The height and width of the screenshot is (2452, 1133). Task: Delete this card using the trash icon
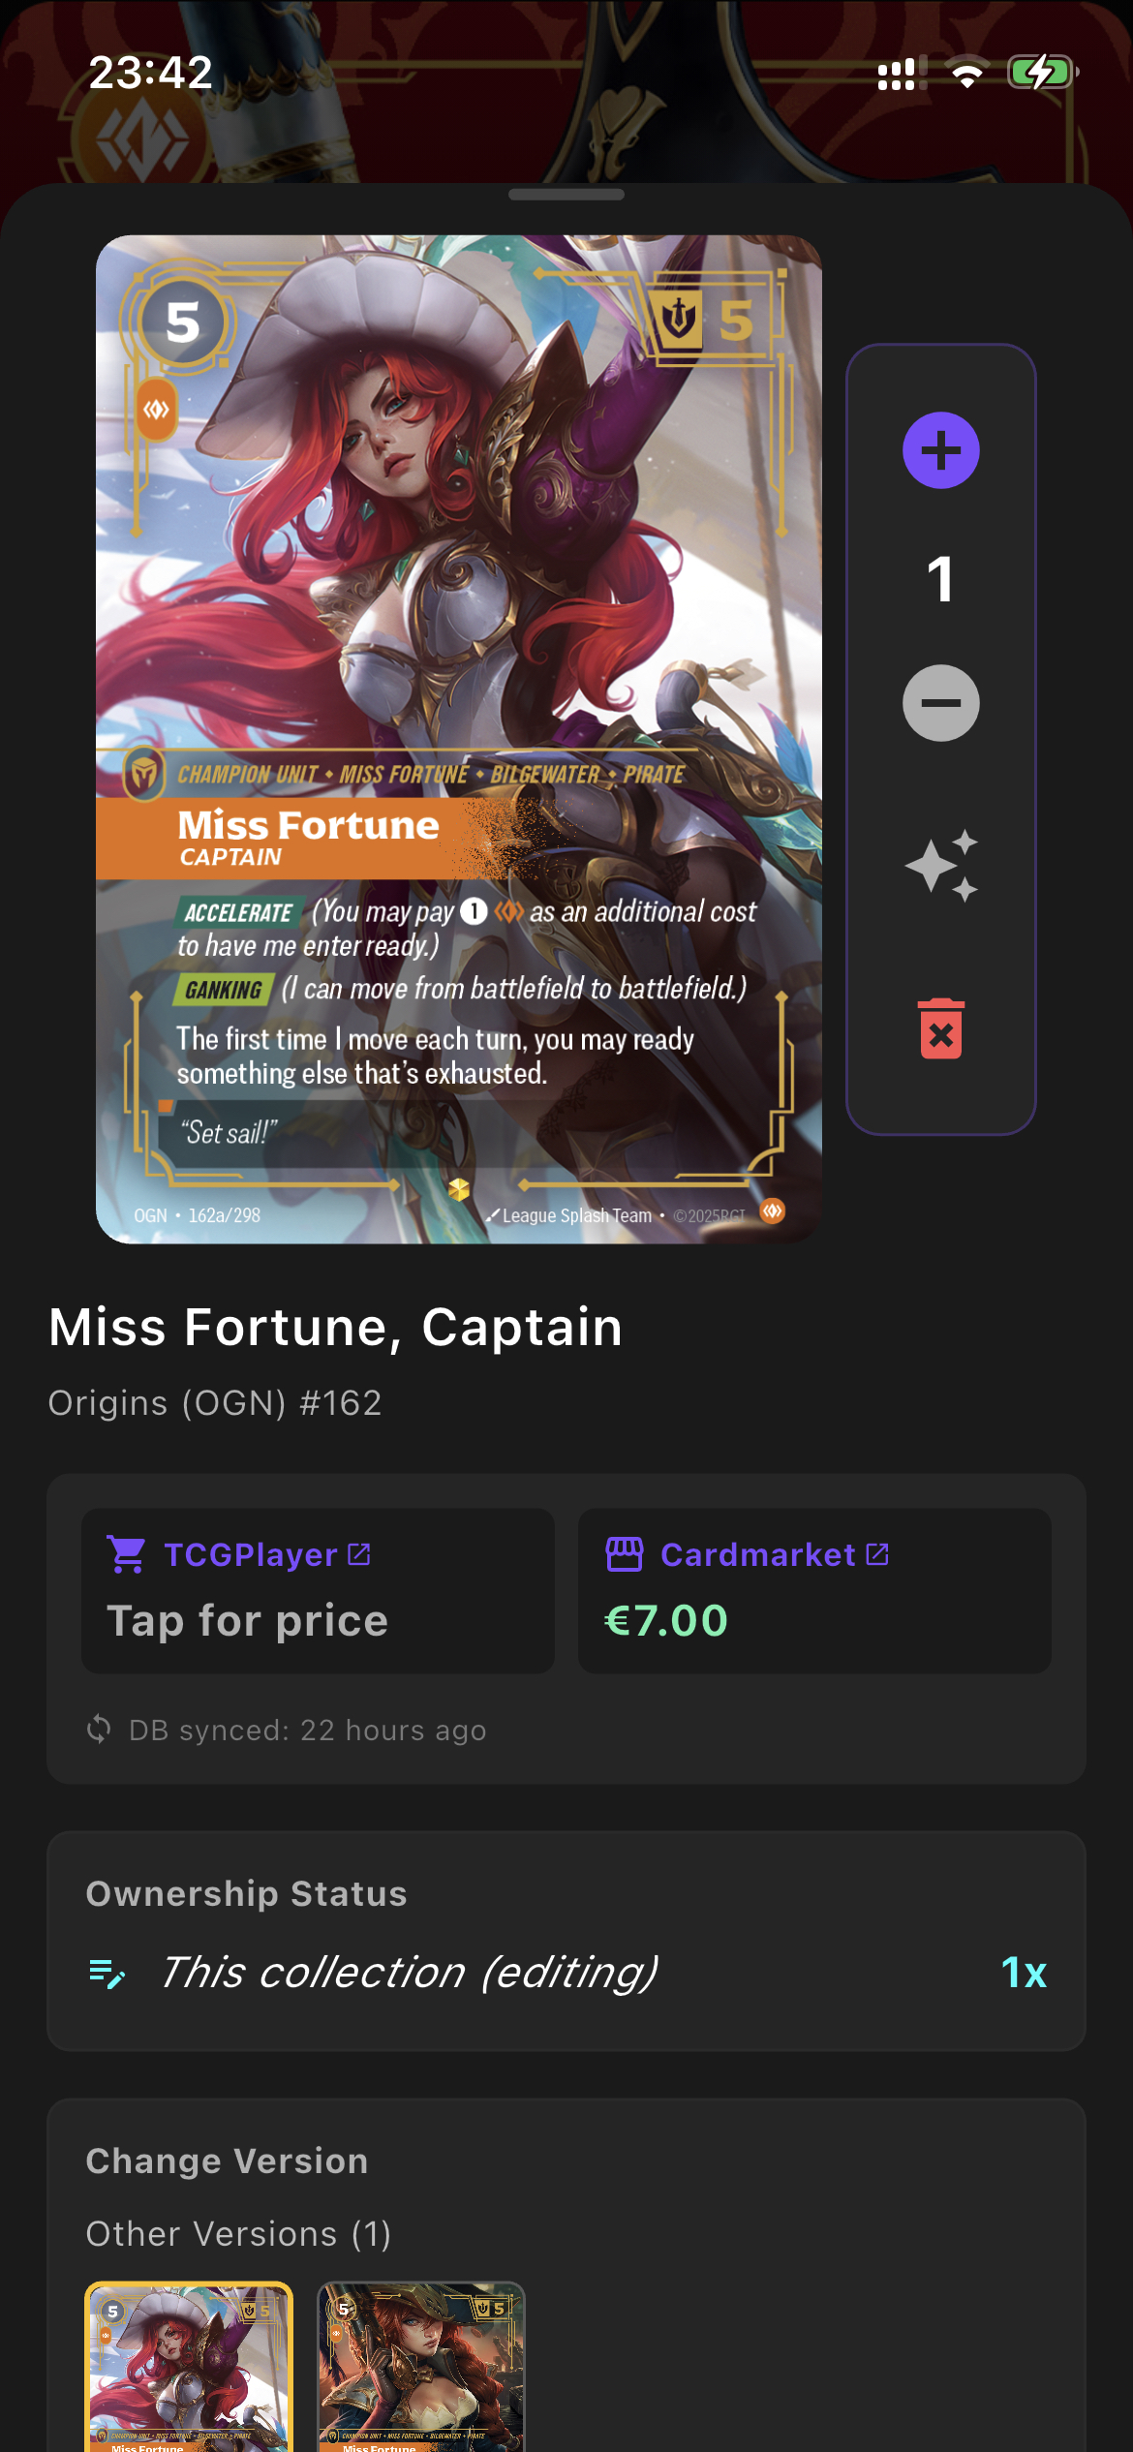click(x=940, y=1028)
